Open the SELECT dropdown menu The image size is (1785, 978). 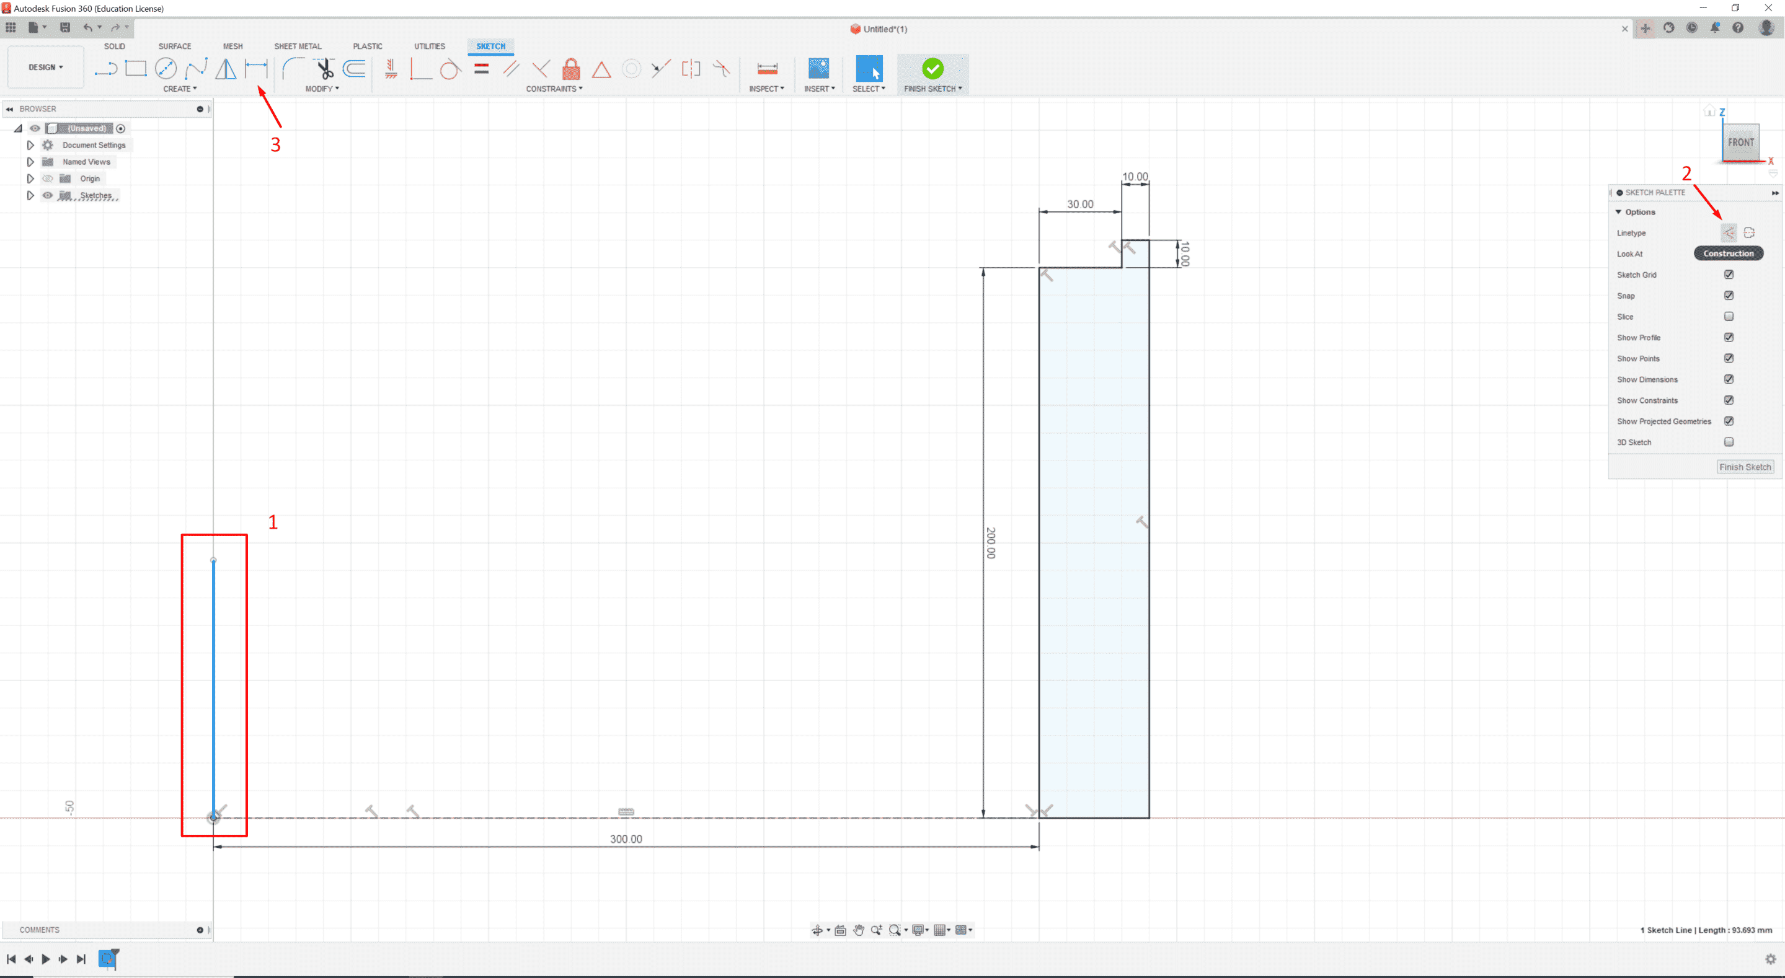(869, 89)
